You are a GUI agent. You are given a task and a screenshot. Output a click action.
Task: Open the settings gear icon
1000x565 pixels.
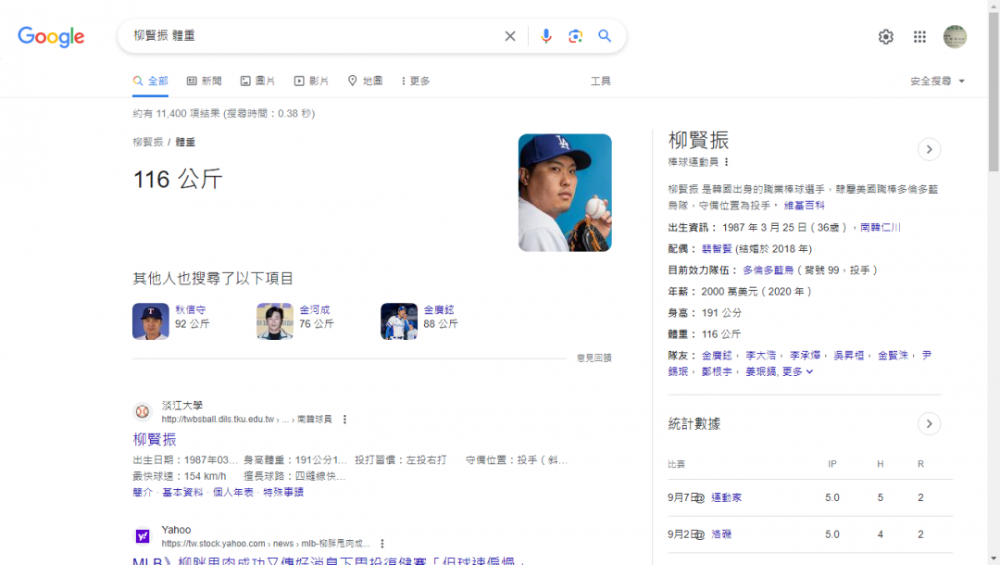click(x=886, y=37)
